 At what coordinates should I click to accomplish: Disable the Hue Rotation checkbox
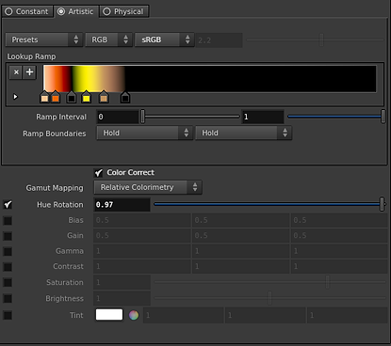click(x=8, y=205)
